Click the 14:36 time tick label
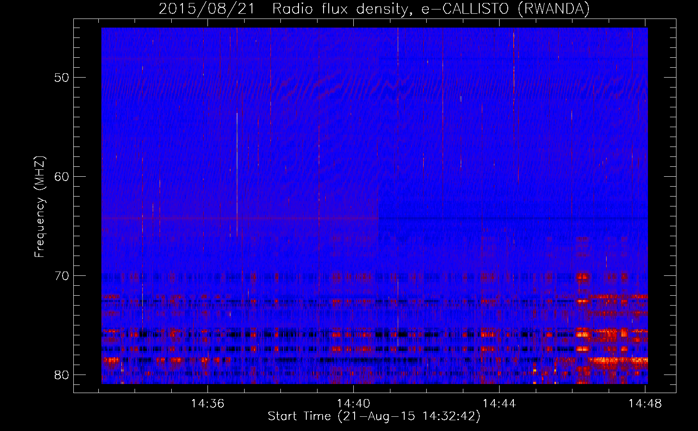 pos(208,404)
